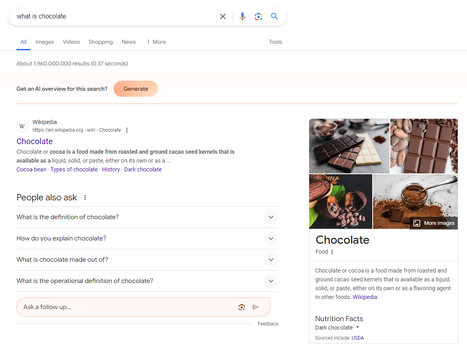Switch to the News tab
The image size is (467, 344).
[x=128, y=42]
